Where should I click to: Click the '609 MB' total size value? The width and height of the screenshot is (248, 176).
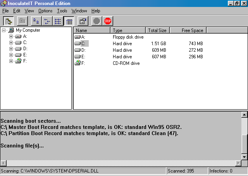[159, 50]
